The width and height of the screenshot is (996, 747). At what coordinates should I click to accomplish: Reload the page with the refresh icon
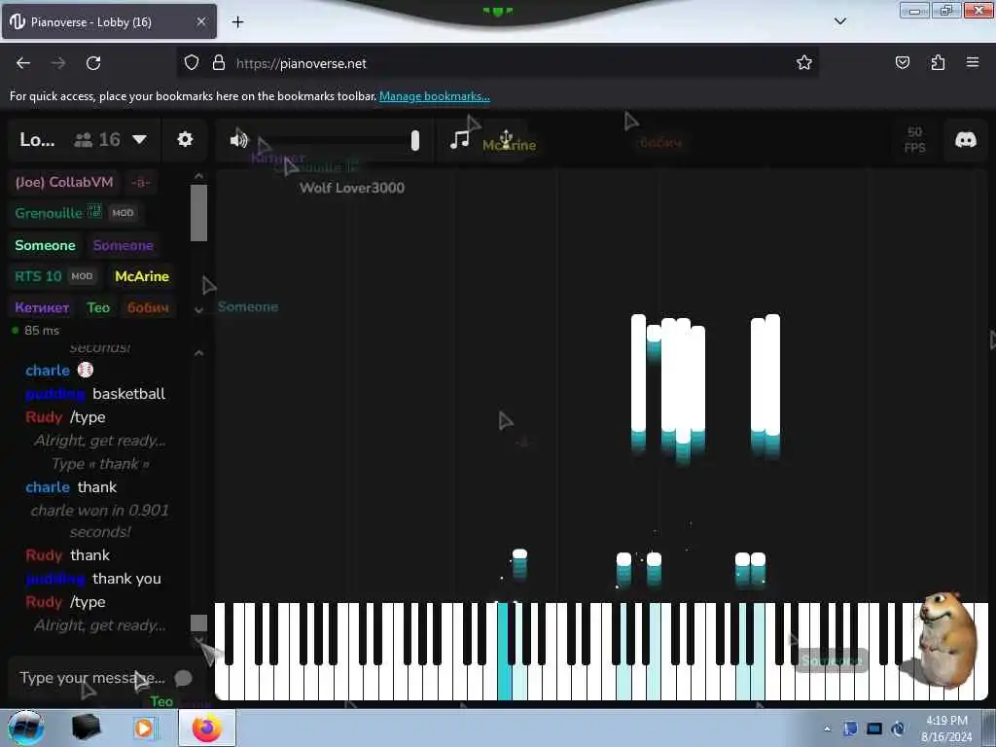click(x=93, y=63)
